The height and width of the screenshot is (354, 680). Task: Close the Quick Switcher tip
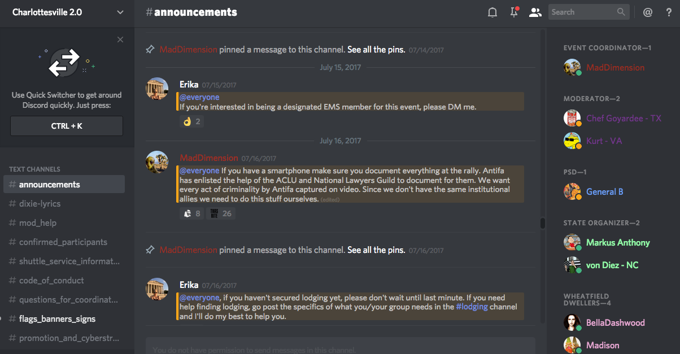click(120, 40)
